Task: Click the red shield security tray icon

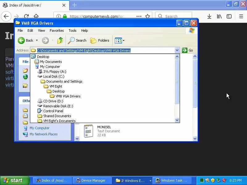Action: tap(224, 180)
